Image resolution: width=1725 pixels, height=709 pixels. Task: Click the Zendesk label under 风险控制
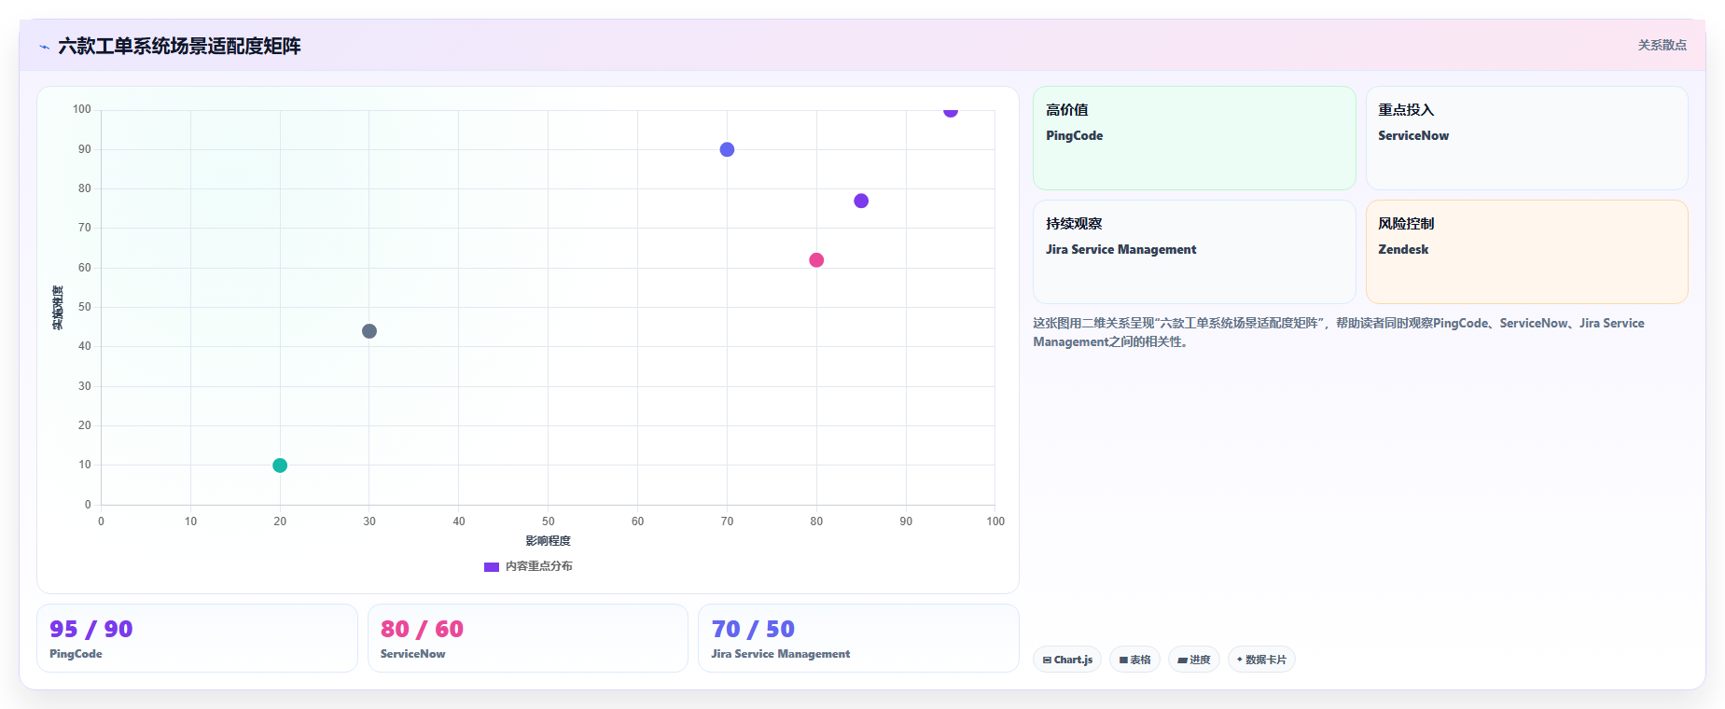click(x=1403, y=250)
